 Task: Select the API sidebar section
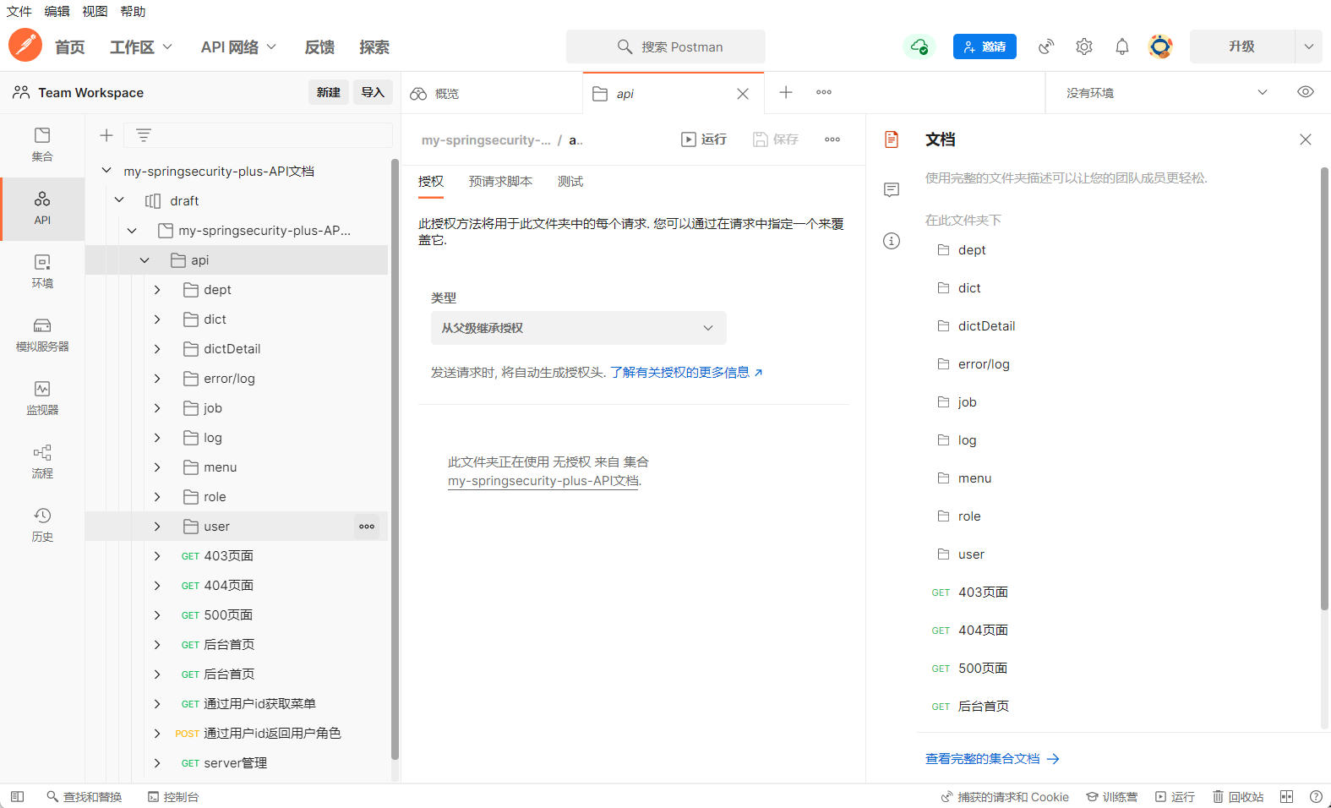pyautogui.click(x=42, y=208)
